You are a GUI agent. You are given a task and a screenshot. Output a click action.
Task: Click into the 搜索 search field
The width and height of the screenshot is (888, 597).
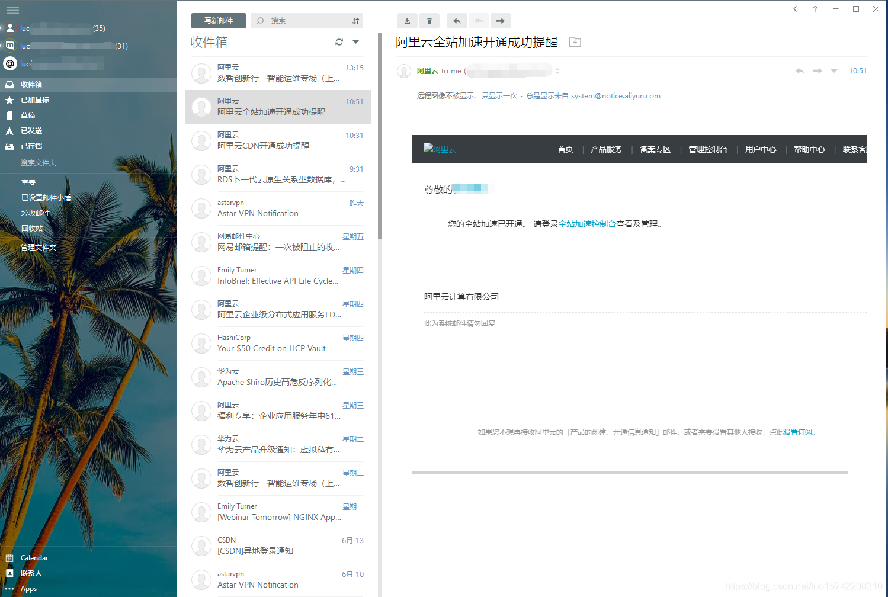306,21
